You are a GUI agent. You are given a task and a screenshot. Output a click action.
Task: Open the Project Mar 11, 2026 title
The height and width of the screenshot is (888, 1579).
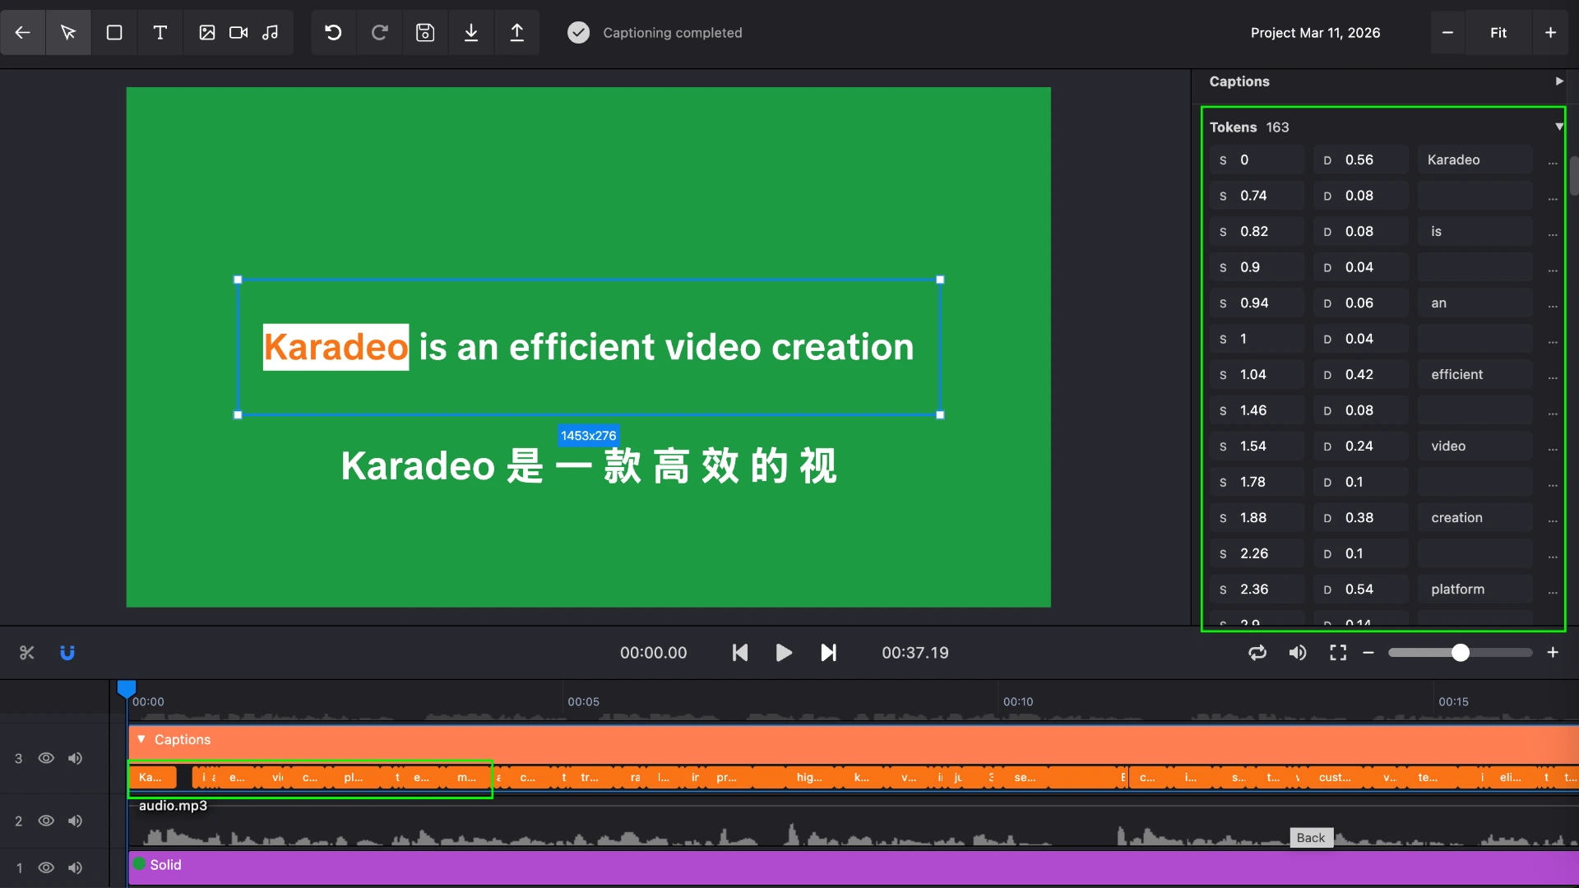click(1315, 33)
